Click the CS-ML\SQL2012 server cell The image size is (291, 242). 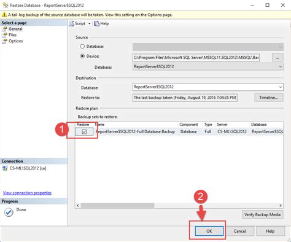coord(232,131)
